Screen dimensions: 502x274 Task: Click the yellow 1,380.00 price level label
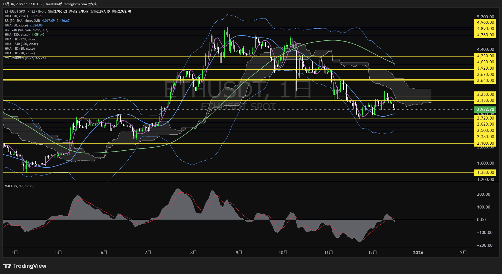(485, 172)
